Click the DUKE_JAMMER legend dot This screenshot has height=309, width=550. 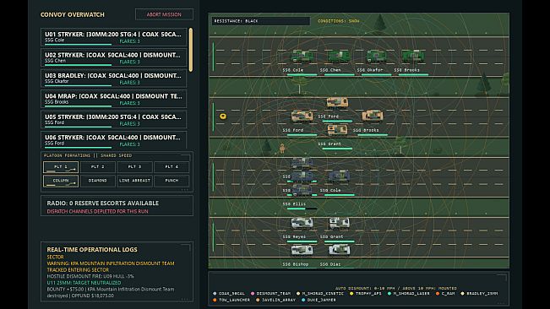point(303,300)
